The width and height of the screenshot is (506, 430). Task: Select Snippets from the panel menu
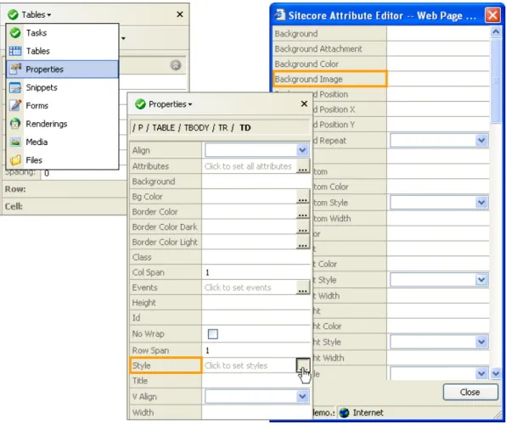[x=63, y=87]
